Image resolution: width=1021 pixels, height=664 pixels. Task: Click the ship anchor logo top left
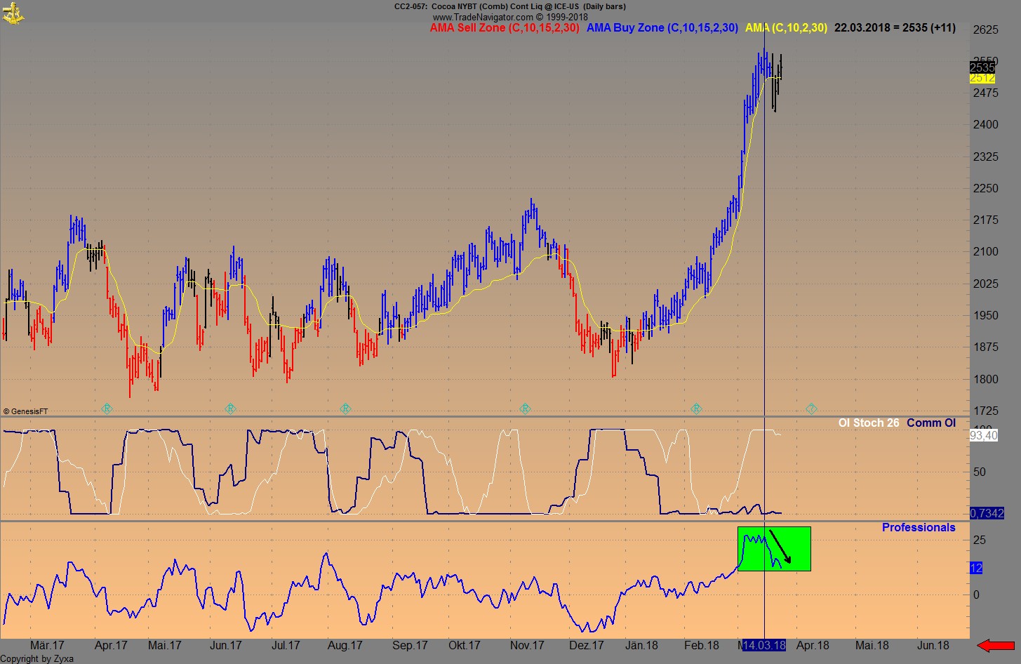pyautogui.click(x=15, y=13)
